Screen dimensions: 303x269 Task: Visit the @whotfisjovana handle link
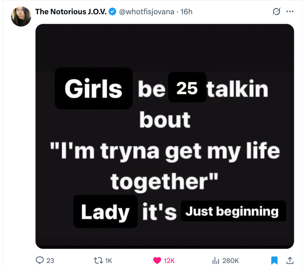point(146,12)
